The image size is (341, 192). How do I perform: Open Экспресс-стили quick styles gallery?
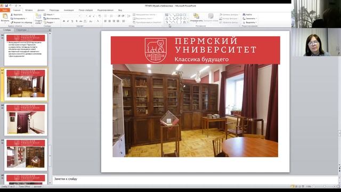pyautogui.click(x=210, y=18)
